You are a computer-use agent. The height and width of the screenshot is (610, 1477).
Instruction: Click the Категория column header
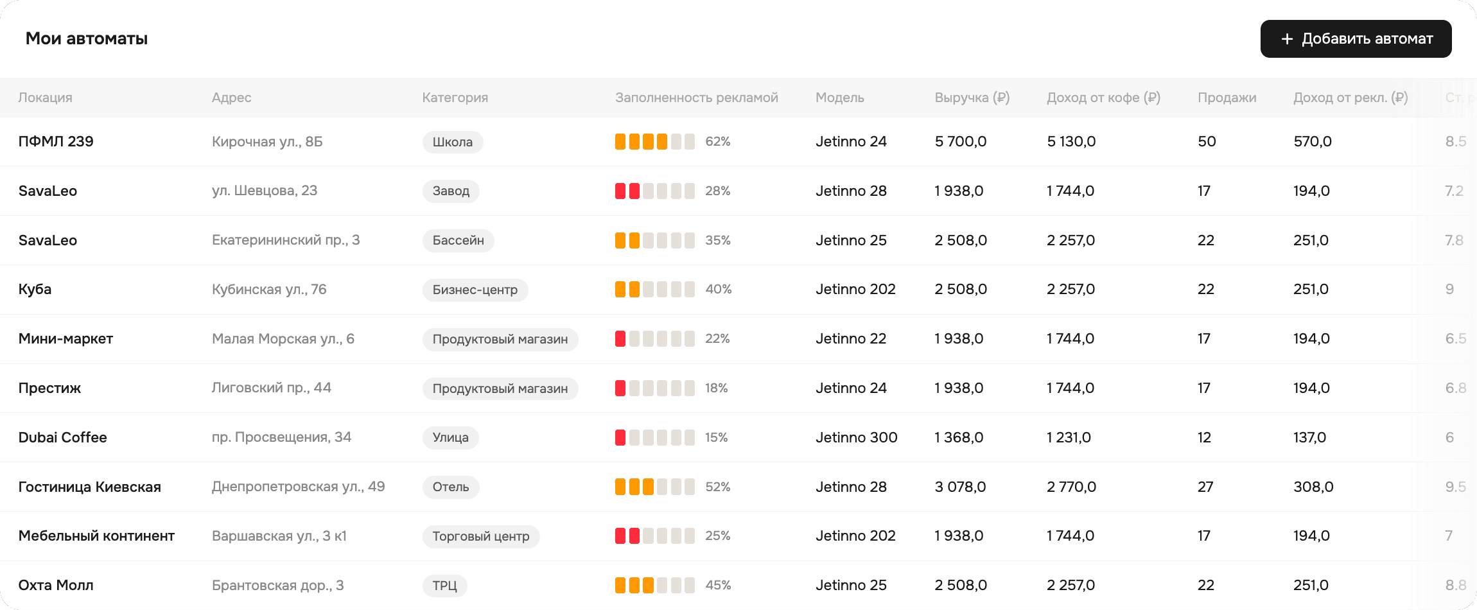(455, 98)
